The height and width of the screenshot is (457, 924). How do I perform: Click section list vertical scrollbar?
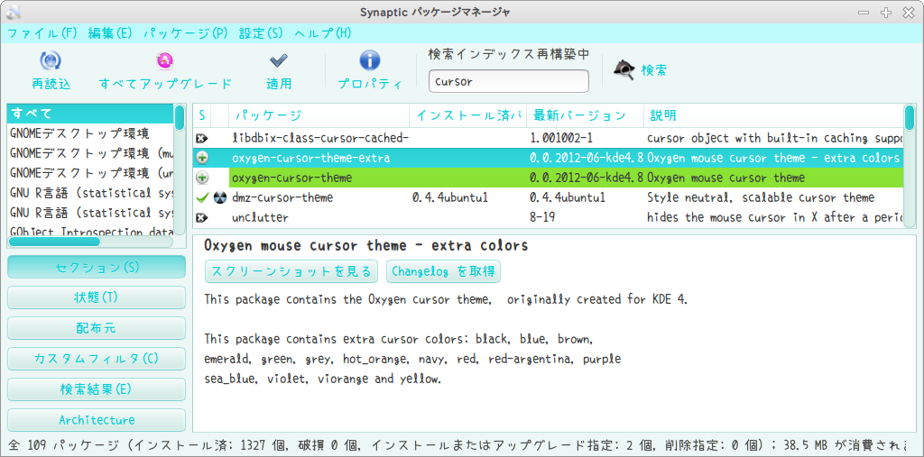180,168
